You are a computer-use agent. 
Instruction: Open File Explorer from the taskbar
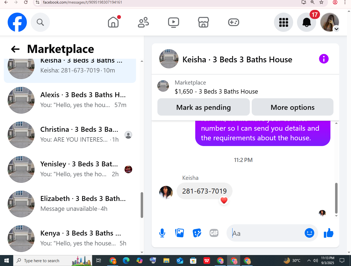166,261
